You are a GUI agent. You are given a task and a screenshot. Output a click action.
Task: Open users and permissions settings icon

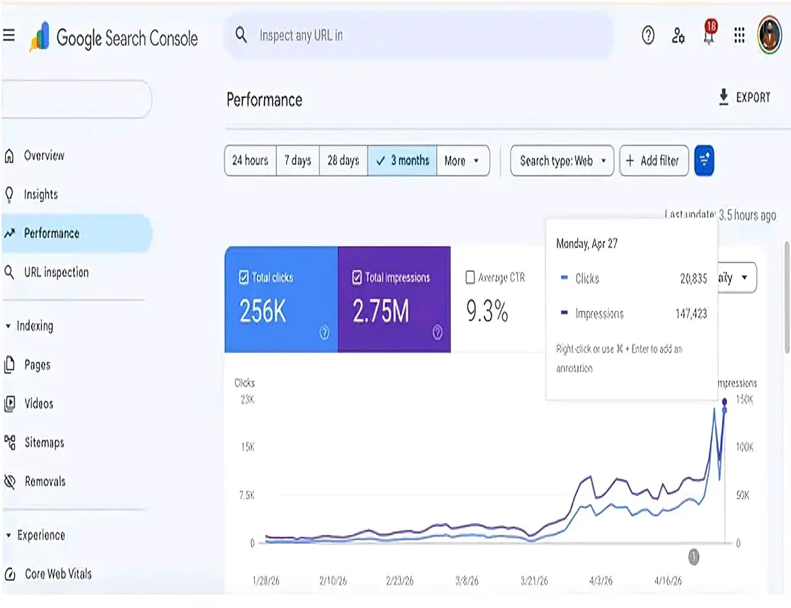(678, 36)
